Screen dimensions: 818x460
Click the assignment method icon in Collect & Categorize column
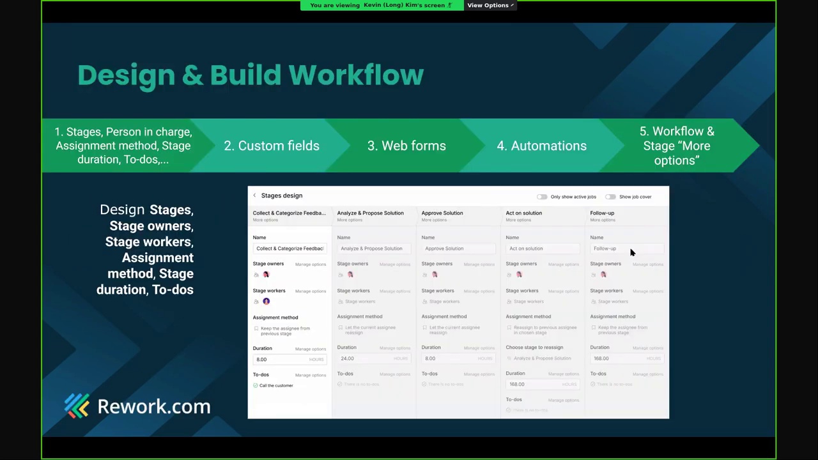tap(256, 328)
